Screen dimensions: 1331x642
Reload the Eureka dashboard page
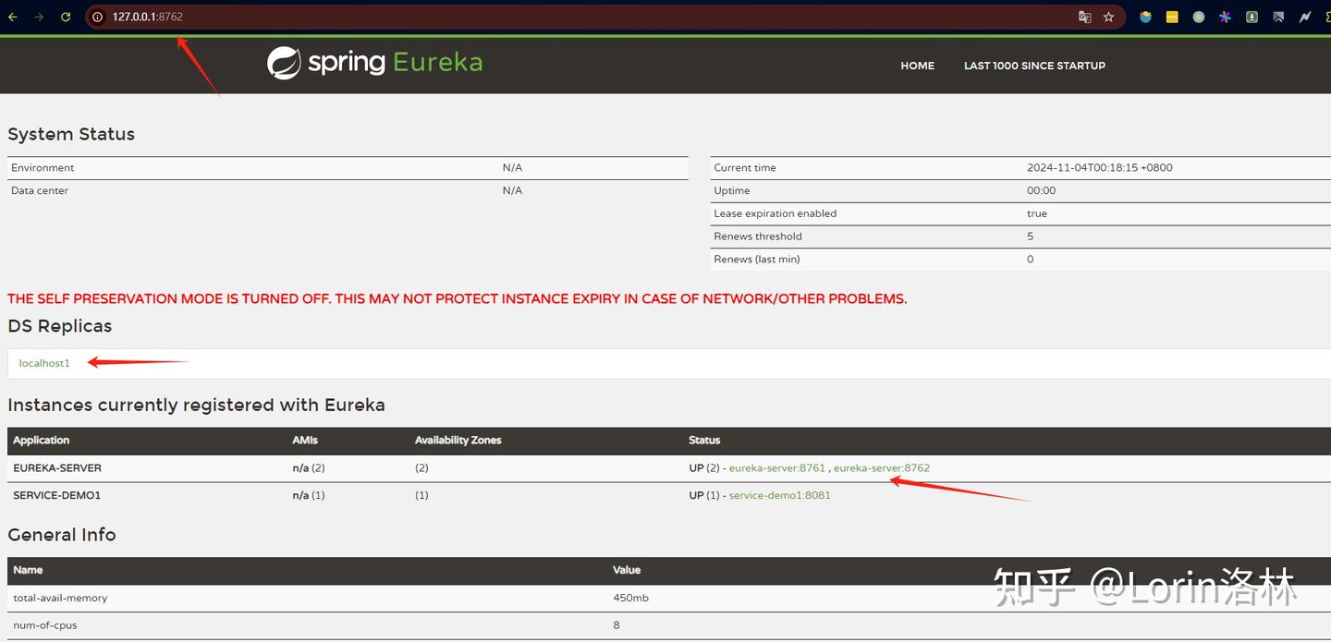(64, 16)
